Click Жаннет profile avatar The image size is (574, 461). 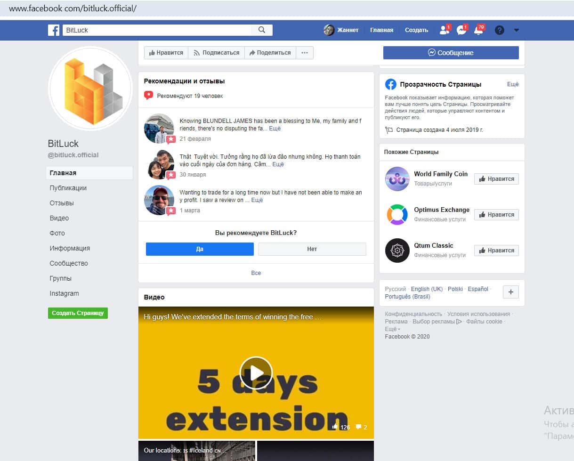tap(329, 30)
